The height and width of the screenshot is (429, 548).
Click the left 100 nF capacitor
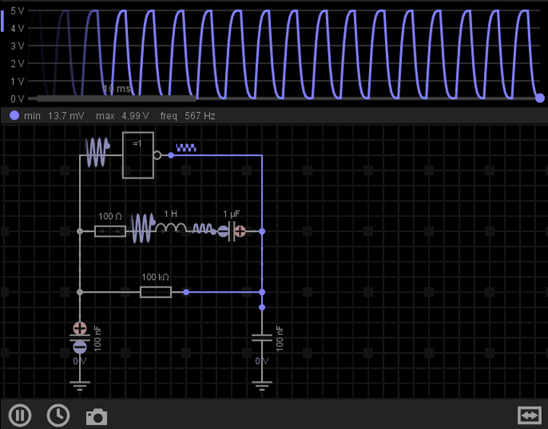(x=80, y=338)
